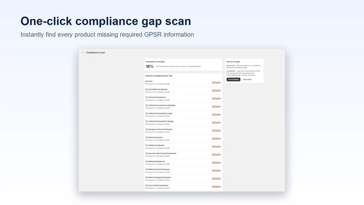Click Not bound badge for 3p Fulfilled Snowboard

(x=216, y=91)
